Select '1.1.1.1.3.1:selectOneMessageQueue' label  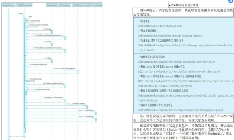coord(65,69)
